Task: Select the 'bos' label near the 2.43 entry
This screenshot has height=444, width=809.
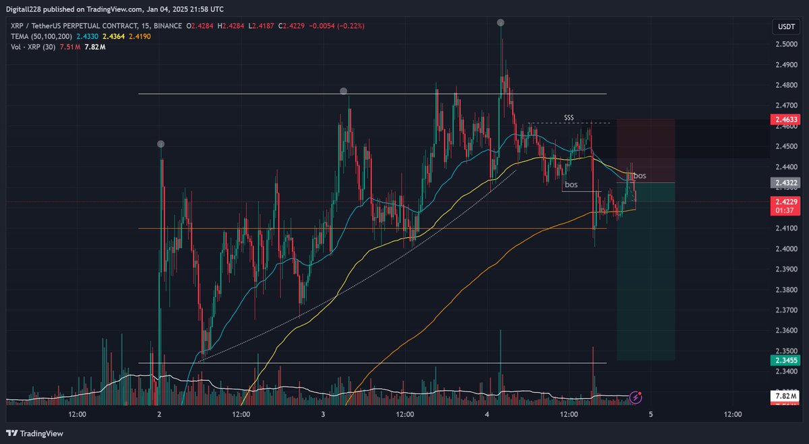Action: pos(640,176)
